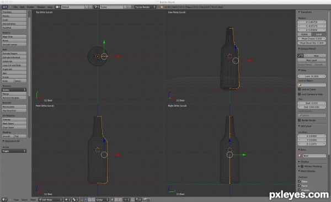Switch to edge select mode icon
The width and height of the screenshot is (331, 202).
point(116,199)
